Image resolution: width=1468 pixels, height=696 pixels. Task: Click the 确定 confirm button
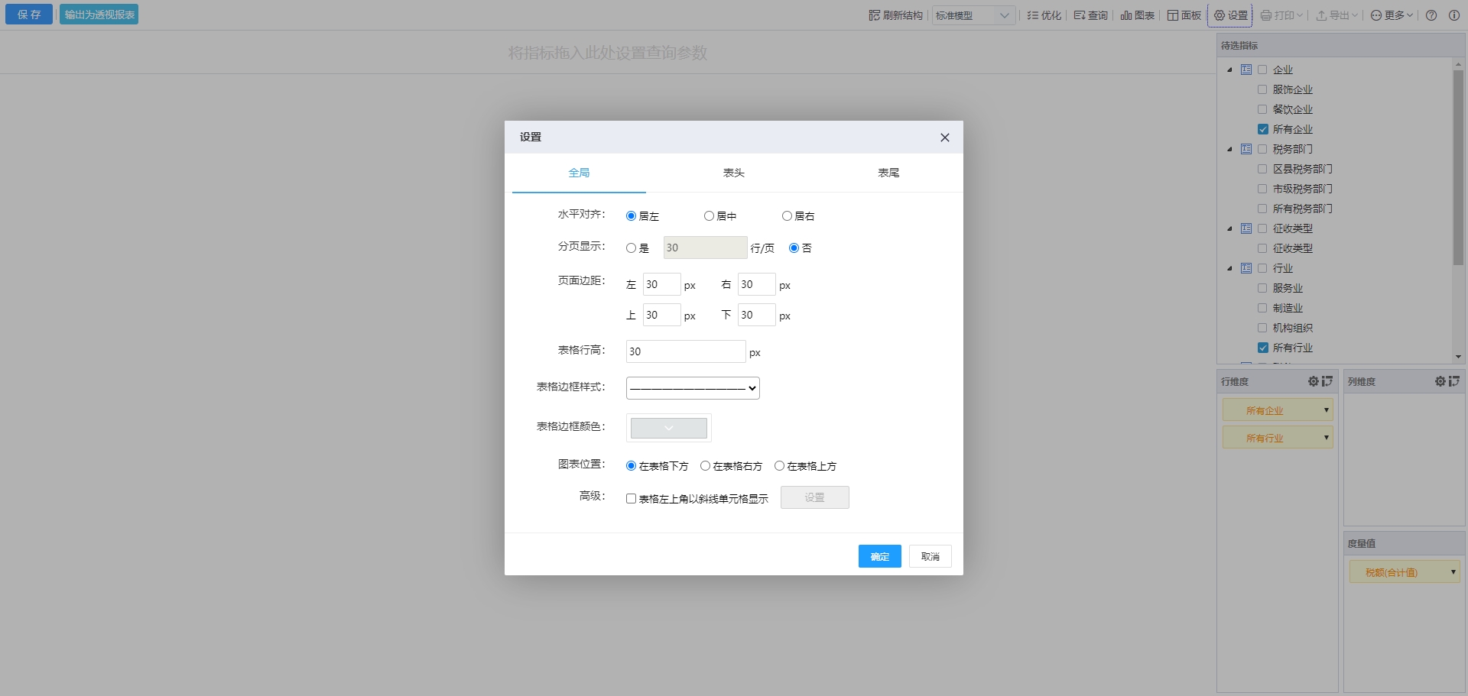(879, 556)
